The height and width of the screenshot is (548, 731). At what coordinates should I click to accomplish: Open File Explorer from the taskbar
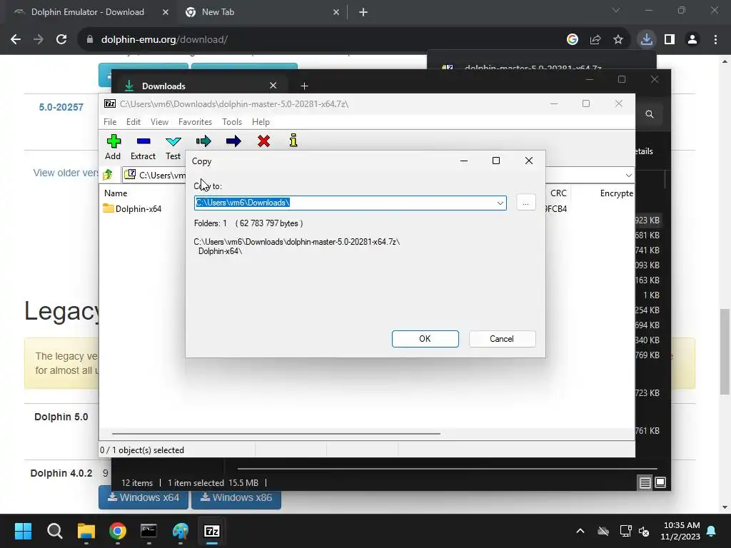tap(86, 531)
